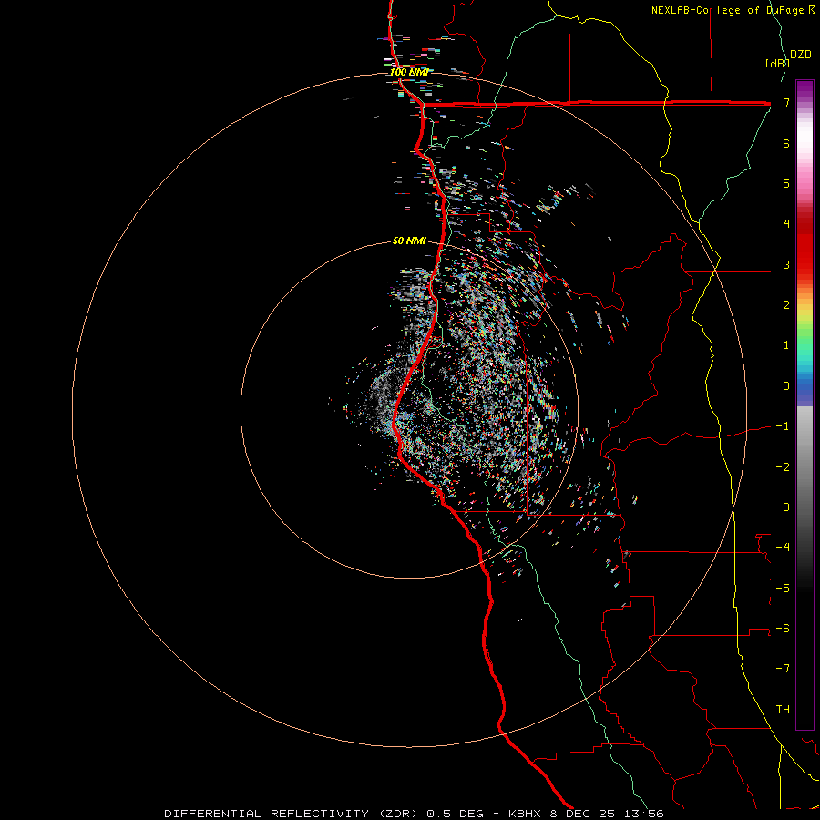Click the 5 value on the dB scale
This screenshot has width=820, height=820.
(786, 183)
